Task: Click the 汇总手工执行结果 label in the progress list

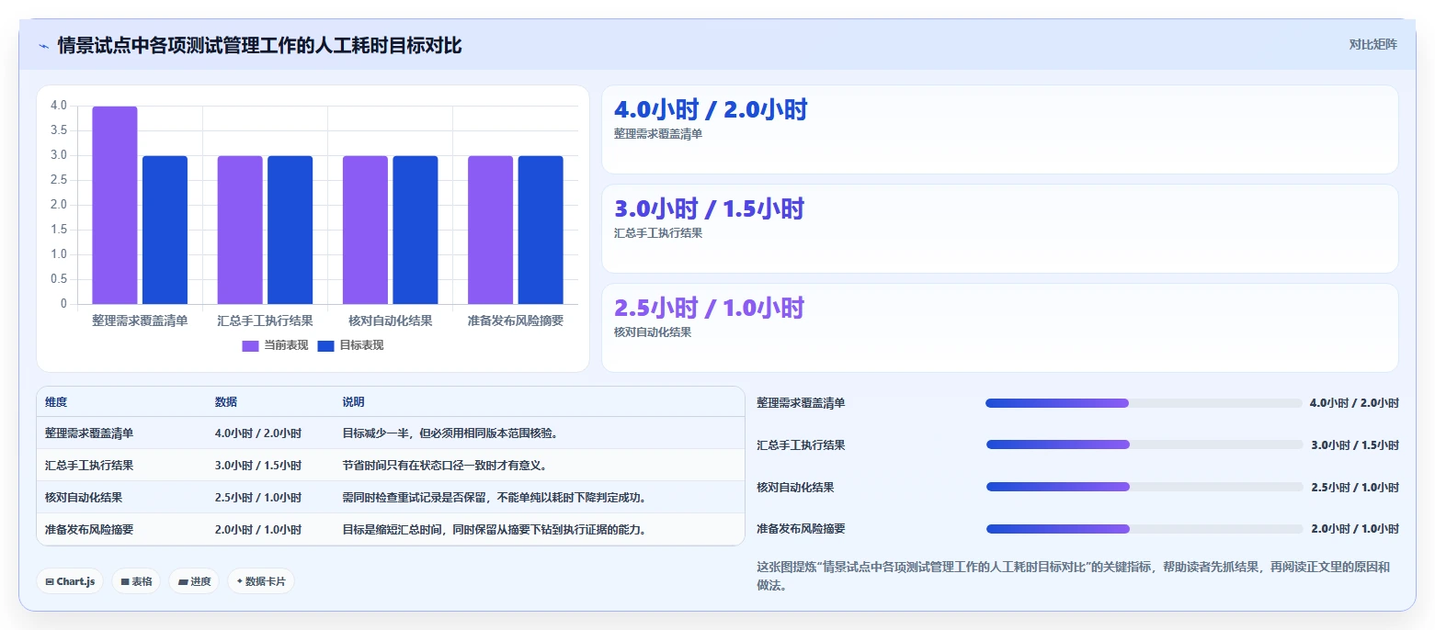Action: pos(801,445)
